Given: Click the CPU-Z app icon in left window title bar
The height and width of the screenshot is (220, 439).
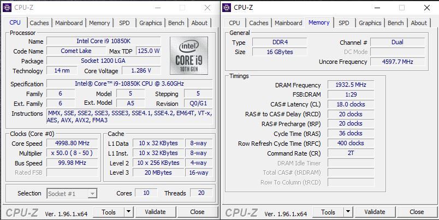Looking at the screenshot, I should 7,8.
